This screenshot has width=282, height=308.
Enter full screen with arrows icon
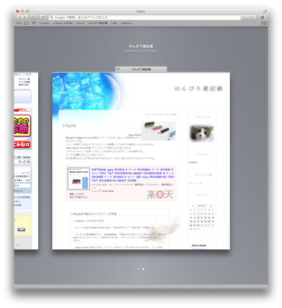[265, 11]
